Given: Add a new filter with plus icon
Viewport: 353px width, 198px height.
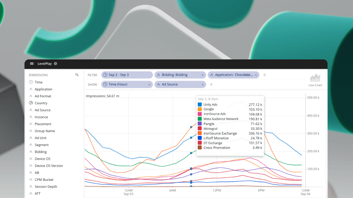Looking at the screenshot, I should coord(265,75).
